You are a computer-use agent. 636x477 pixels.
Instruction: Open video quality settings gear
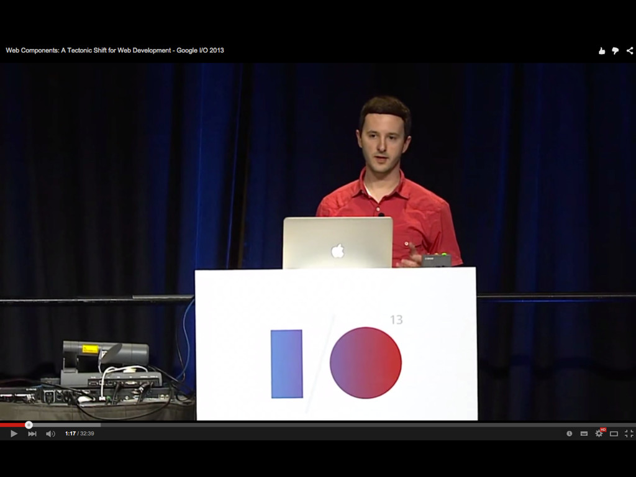pyautogui.click(x=599, y=434)
